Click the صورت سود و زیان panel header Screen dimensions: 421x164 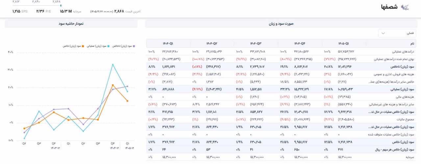coord(283,24)
